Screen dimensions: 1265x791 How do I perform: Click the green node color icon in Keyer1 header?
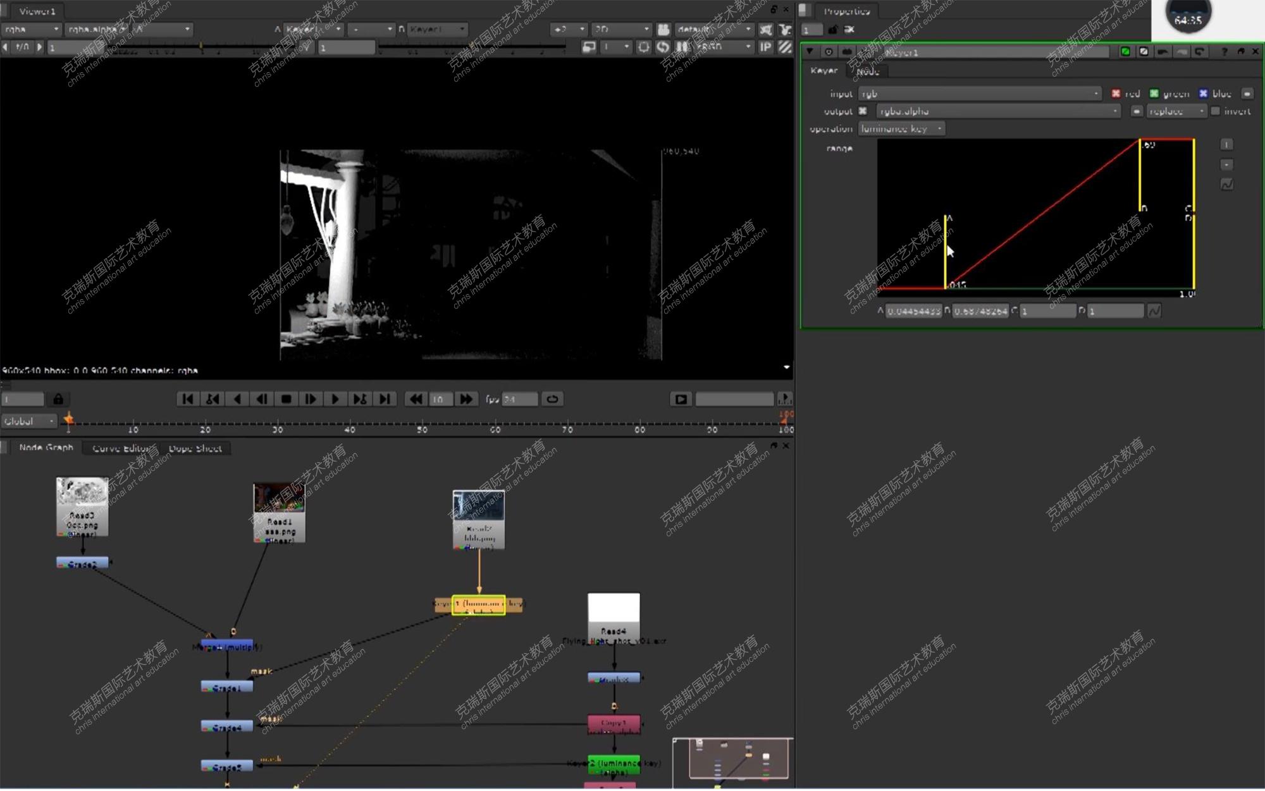tap(1125, 52)
